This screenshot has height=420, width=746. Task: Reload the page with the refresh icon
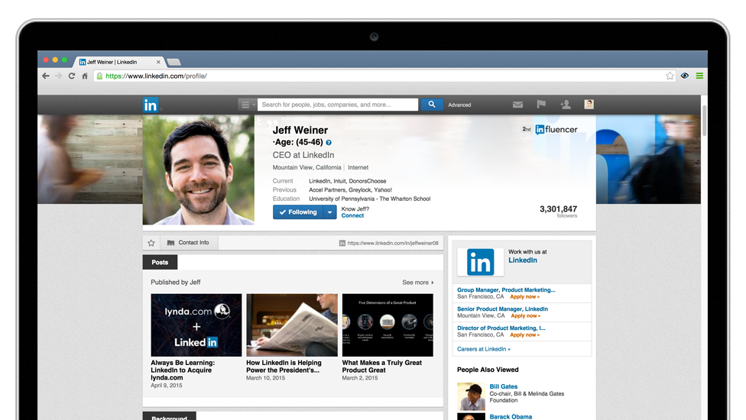(71, 76)
